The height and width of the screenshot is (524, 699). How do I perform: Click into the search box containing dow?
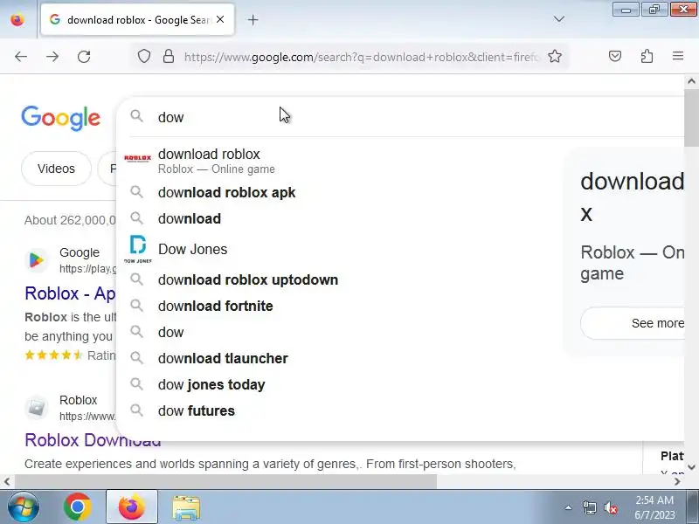click(401, 117)
